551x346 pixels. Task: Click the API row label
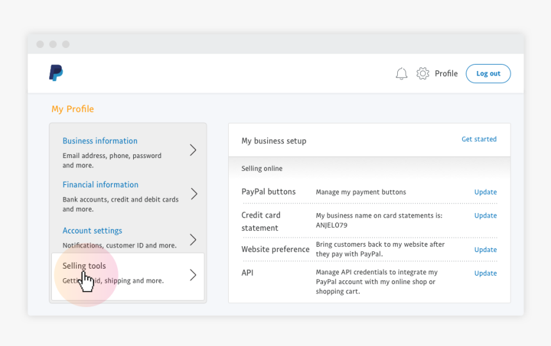tap(247, 272)
